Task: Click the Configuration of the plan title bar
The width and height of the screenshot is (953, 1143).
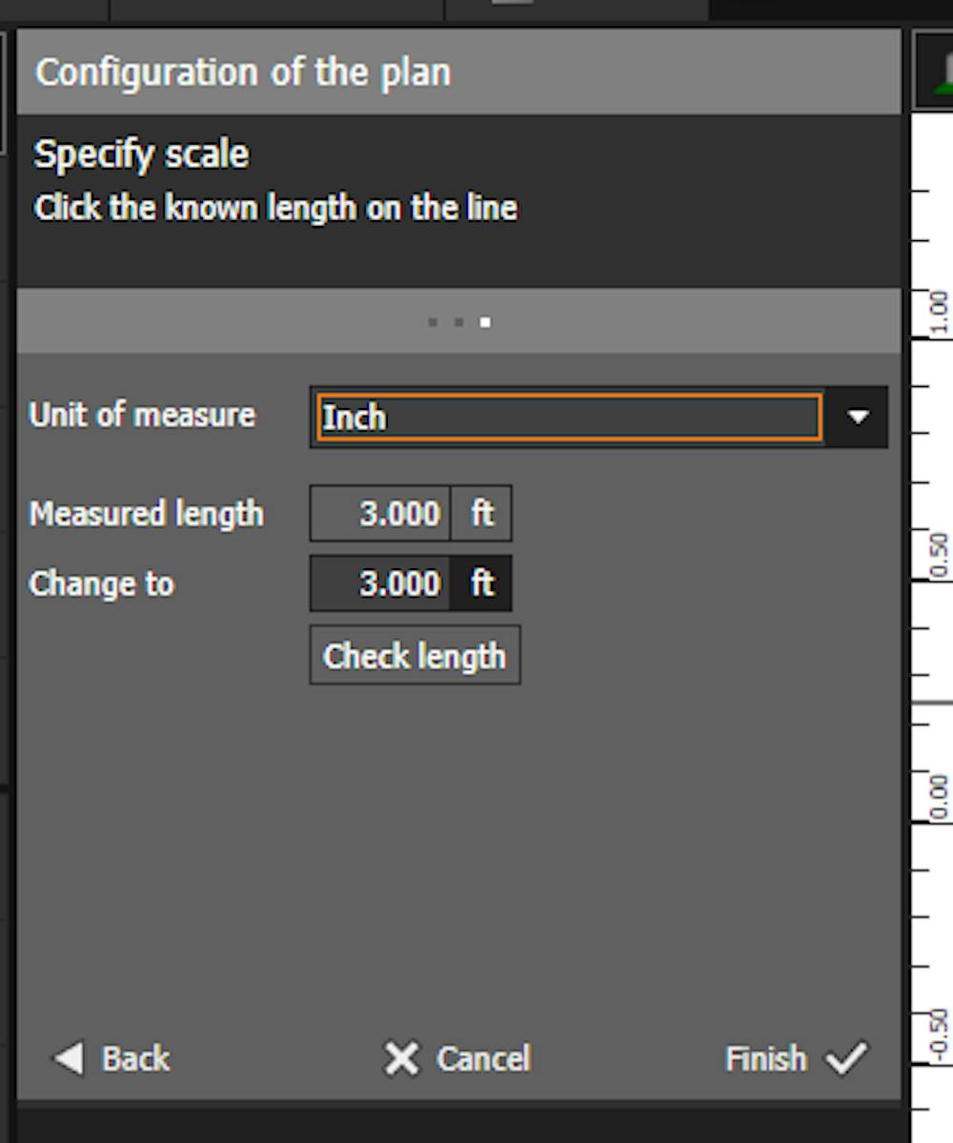Action: 458,72
